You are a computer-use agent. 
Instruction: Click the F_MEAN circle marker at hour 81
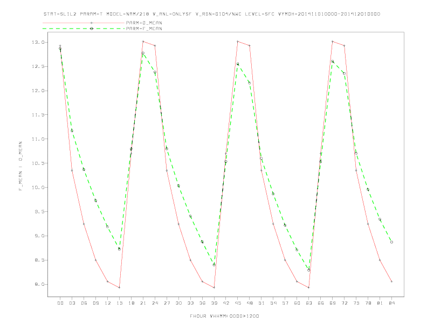pyautogui.click(x=380, y=219)
